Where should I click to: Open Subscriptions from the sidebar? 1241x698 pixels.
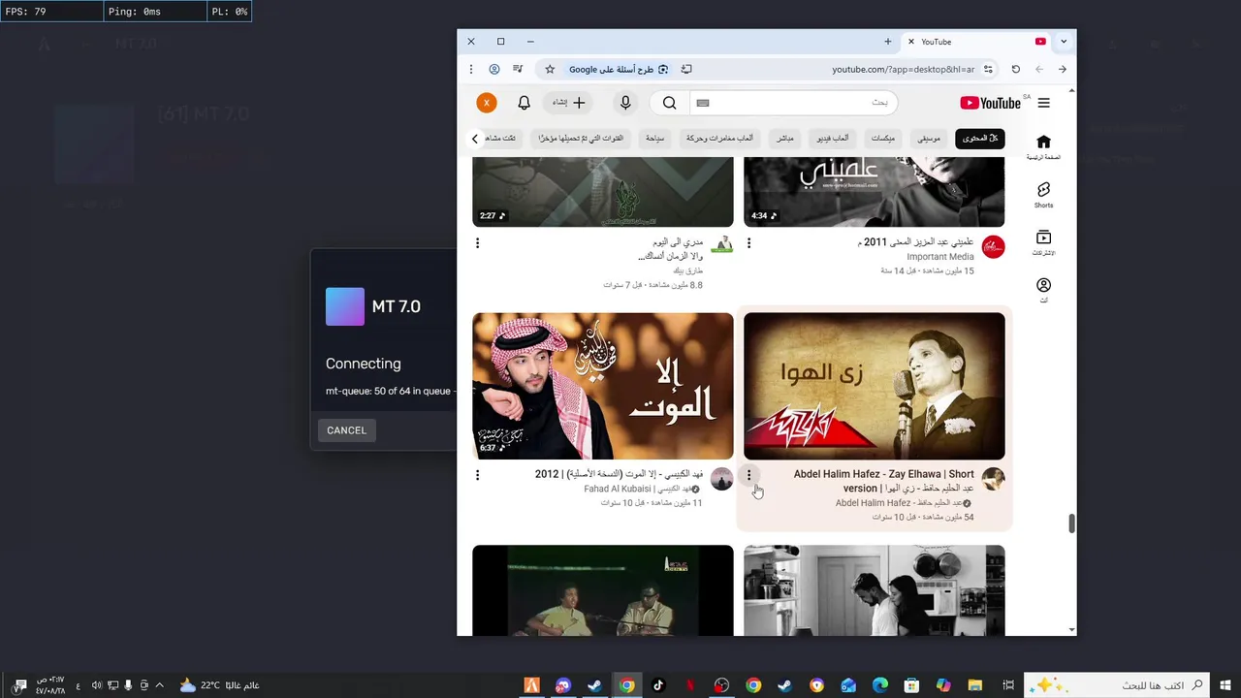(1043, 242)
